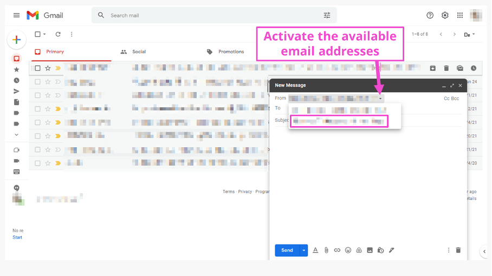492x276 pixels.
Task: Open the From address dropdown arrow
Action: 380,98
